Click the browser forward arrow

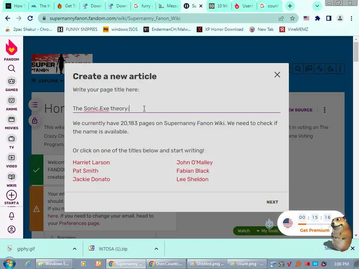point(19,18)
